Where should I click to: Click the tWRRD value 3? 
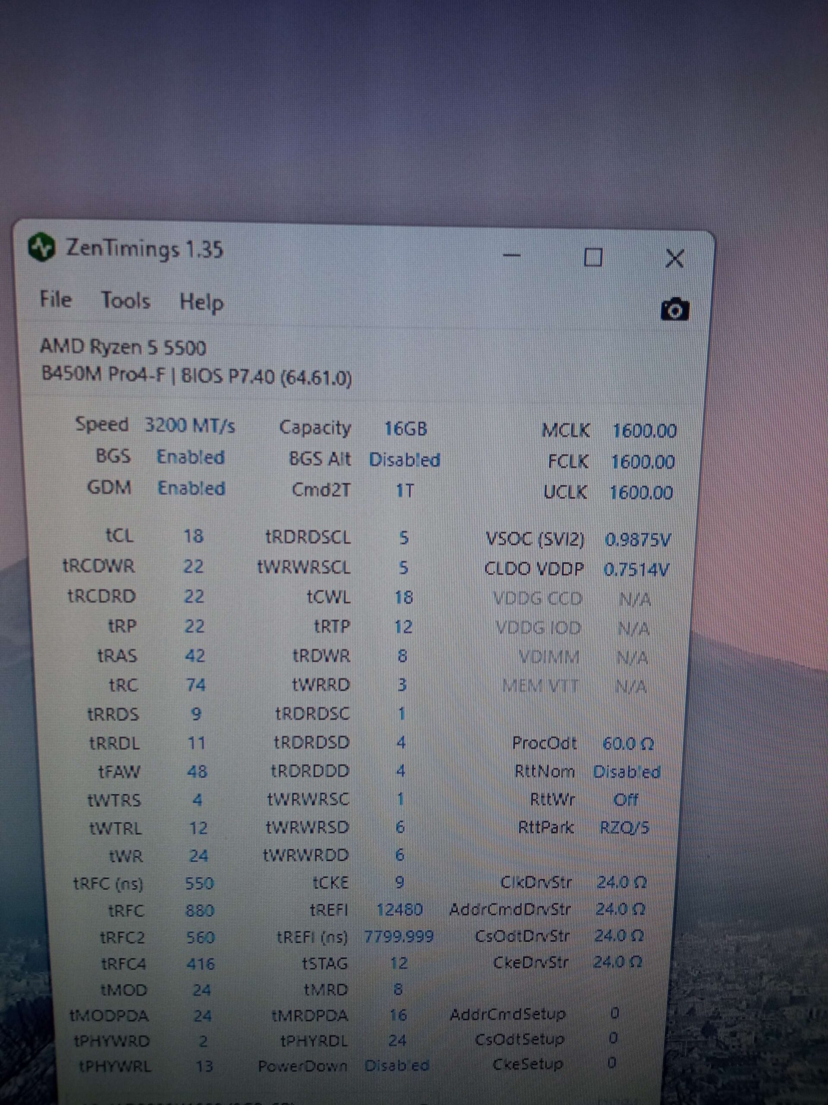click(x=402, y=685)
